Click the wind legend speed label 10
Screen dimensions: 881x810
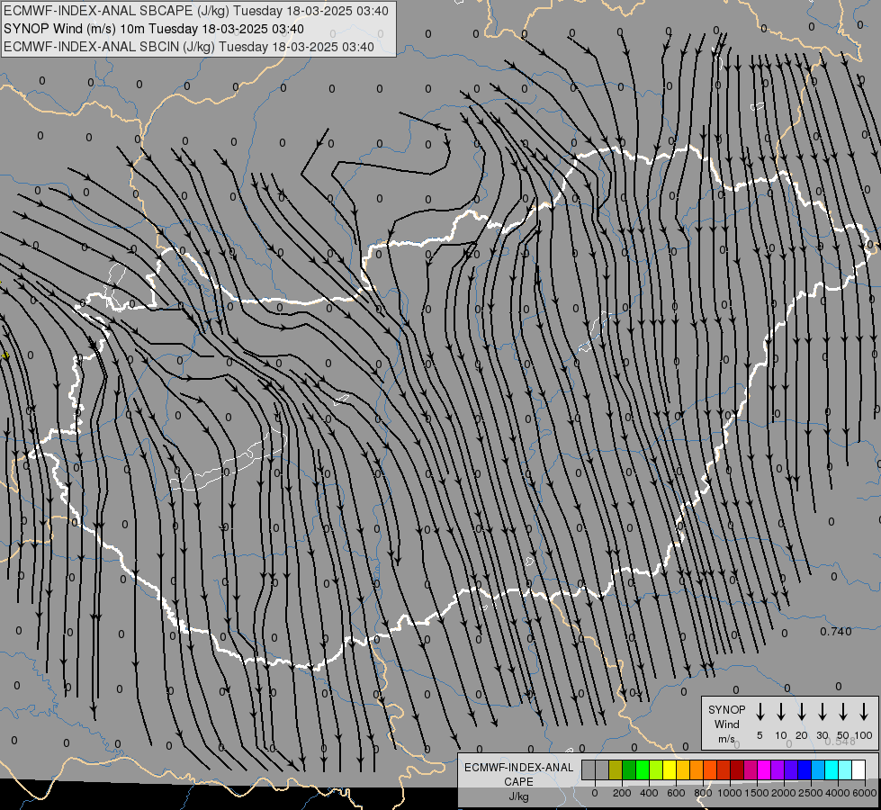click(780, 735)
